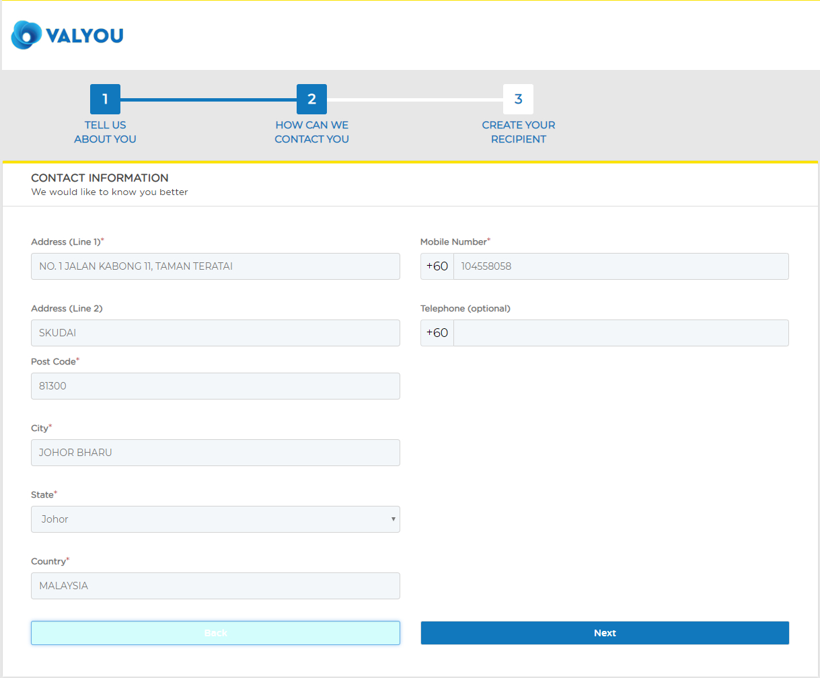This screenshot has height=678, width=820.
Task: Click the empty Telephone optional field
Action: 621,332
